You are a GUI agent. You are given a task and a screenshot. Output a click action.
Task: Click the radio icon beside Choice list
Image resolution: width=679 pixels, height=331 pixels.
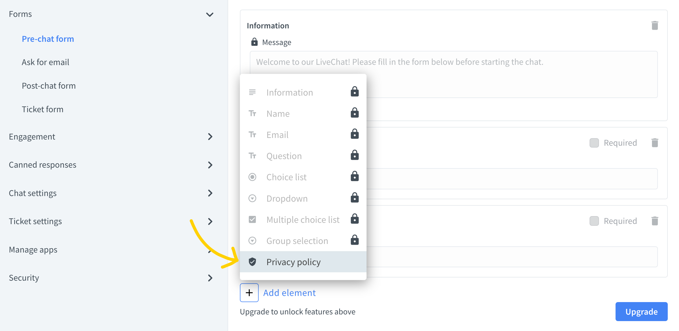[252, 177]
